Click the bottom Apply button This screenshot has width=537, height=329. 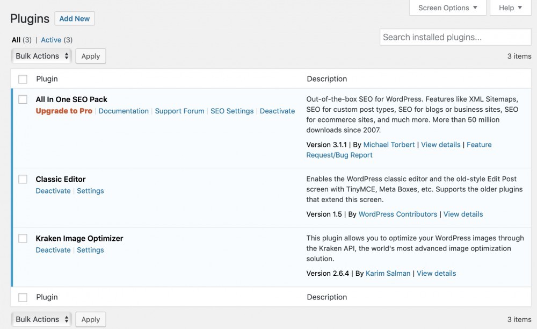[90, 319]
